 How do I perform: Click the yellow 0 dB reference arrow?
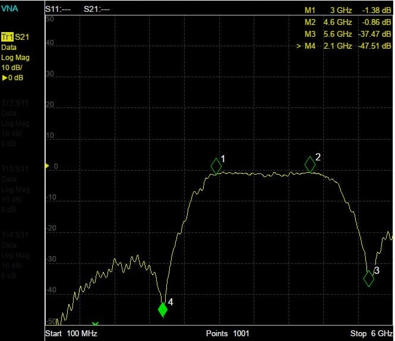pyautogui.click(x=47, y=166)
